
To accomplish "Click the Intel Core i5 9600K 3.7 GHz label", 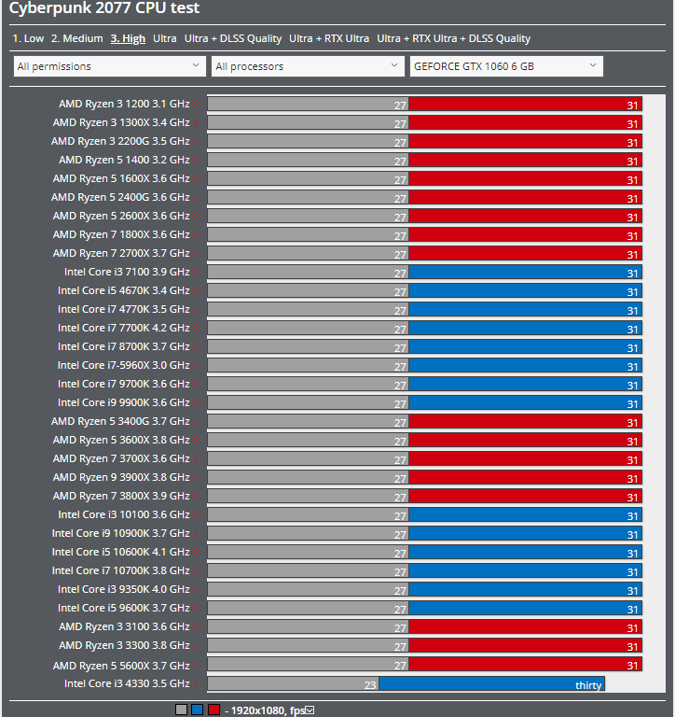I will 124,609.
